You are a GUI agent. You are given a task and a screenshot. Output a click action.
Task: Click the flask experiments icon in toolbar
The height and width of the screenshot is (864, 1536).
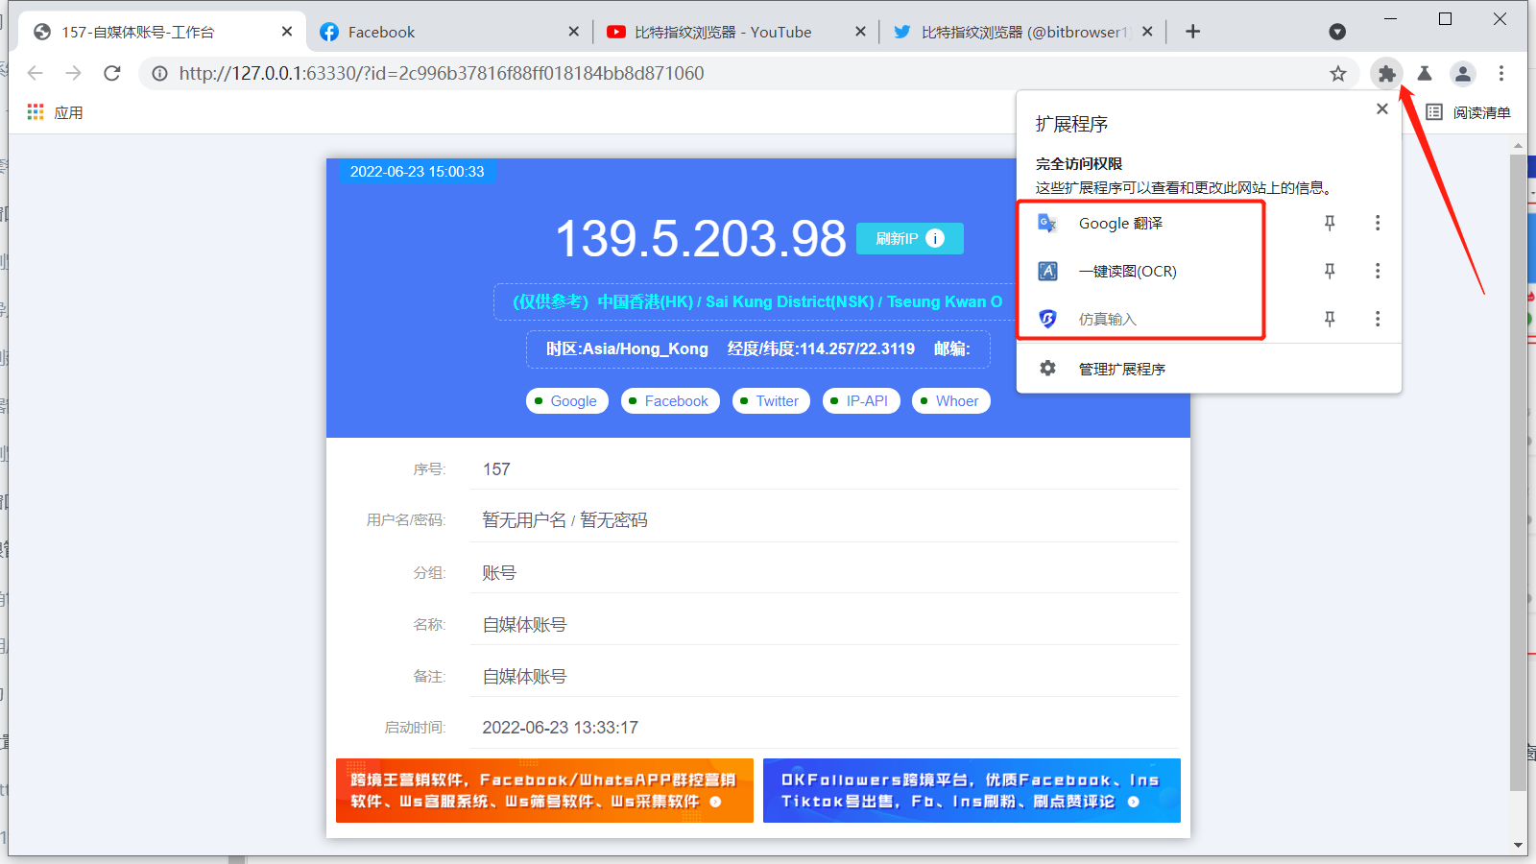[1425, 73]
